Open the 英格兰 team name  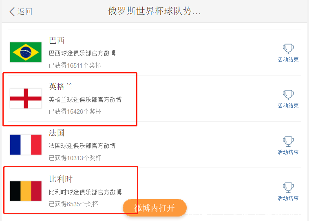click(x=61, y=86)
